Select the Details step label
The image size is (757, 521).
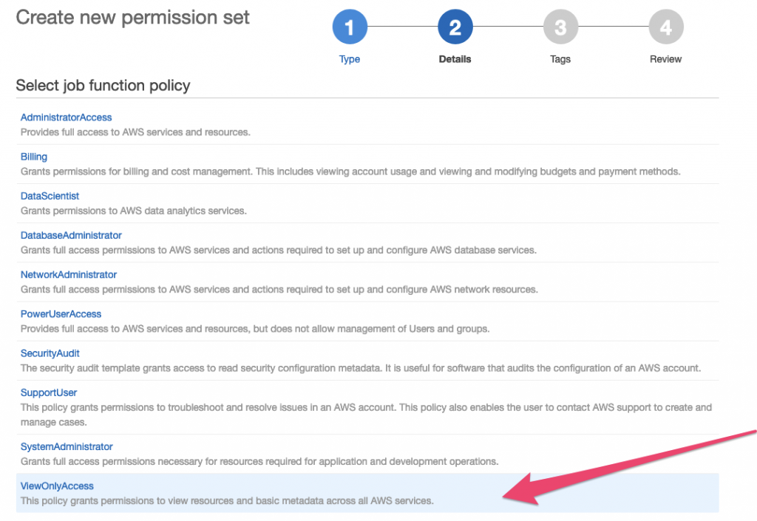point(455,59)
